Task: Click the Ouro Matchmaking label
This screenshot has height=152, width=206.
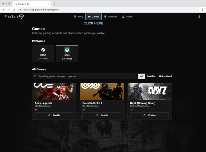Action: pyautogui.click(x=90, y=106)
